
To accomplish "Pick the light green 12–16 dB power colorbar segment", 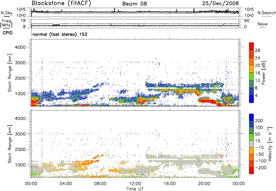I will (x=252, y=76).
